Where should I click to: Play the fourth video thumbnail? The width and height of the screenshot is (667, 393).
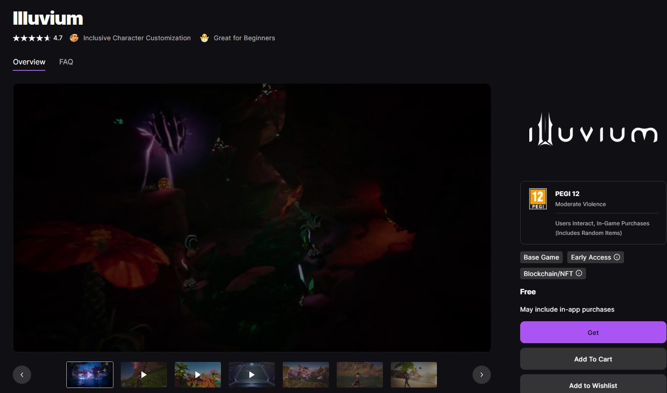point(252,375)
